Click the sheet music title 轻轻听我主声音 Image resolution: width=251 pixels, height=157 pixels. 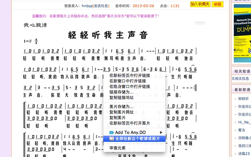[x=108, y=35]
